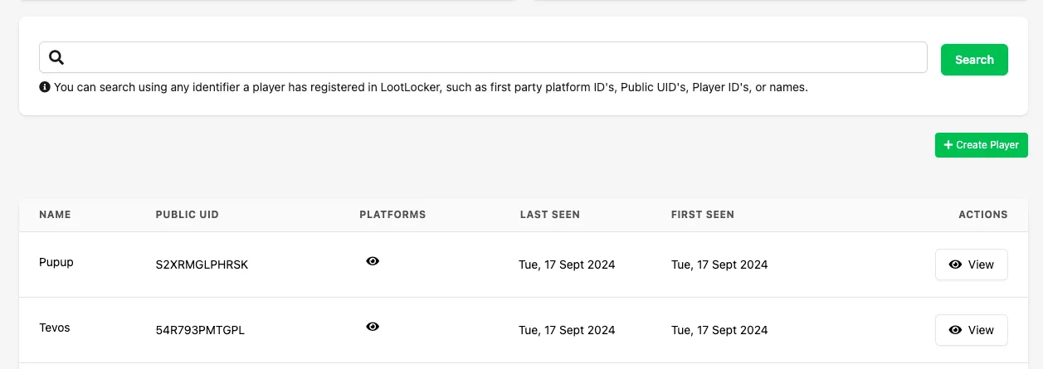Click public UID 54R793PMTGPL
Screen dimensions: 1043x369
tap(200, 331)
